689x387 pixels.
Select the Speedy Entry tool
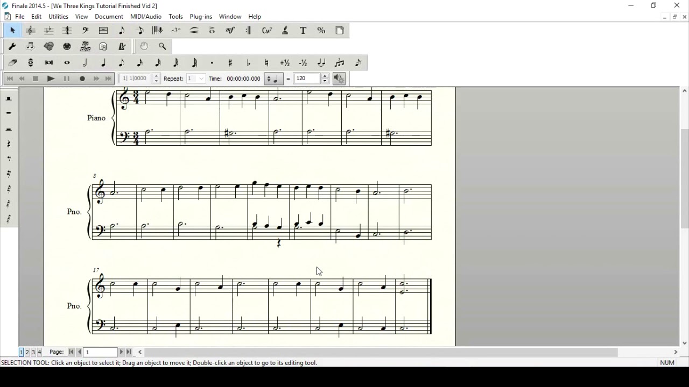click(140, 31)
